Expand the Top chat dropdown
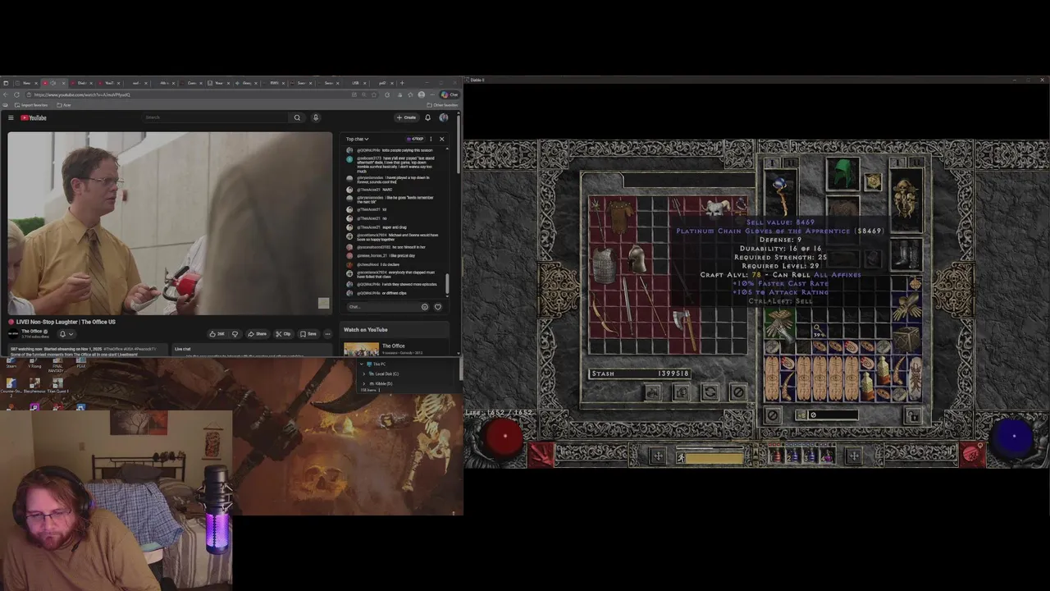 pos(357,139)
